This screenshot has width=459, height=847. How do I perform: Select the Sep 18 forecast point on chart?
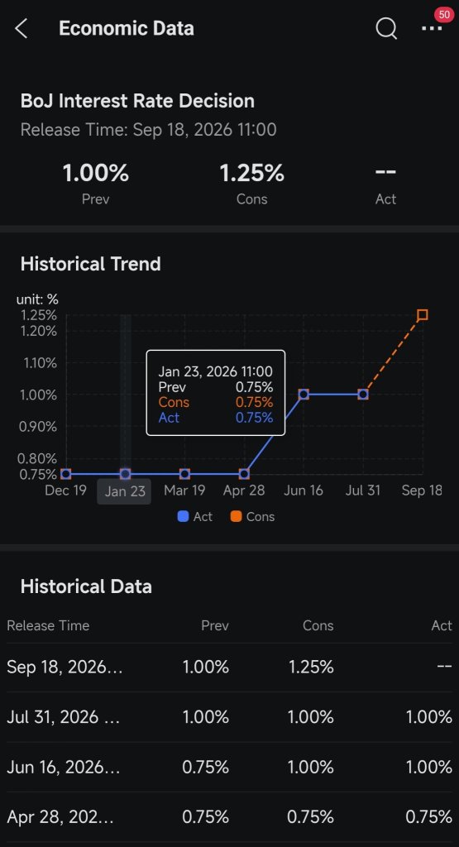click(423, 314)
